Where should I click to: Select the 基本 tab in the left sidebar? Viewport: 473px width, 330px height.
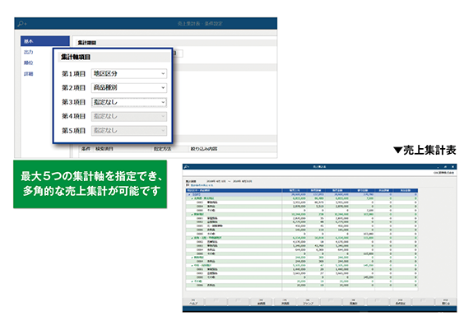[45, 41]
